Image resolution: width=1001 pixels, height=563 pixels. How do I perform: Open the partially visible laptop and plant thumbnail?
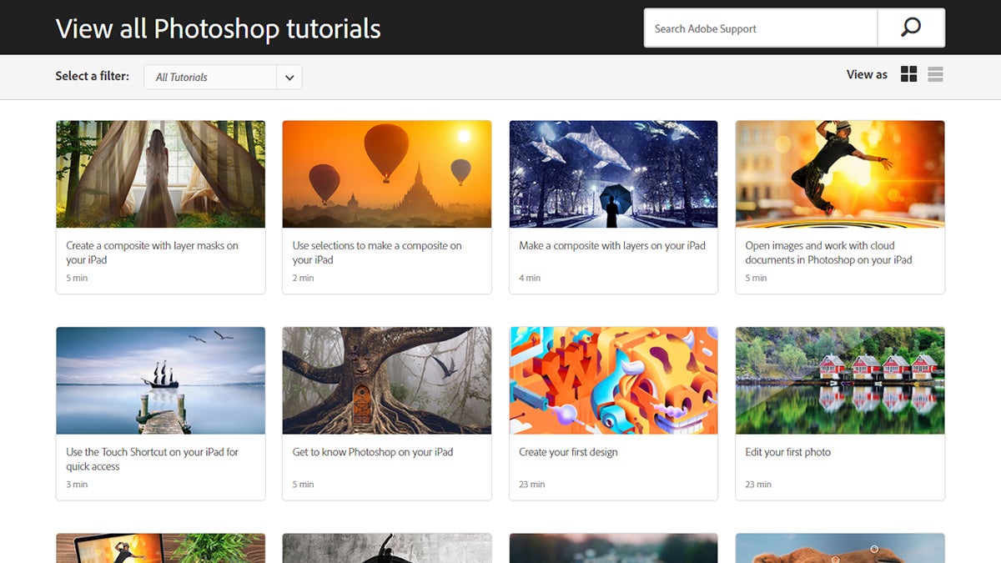160,548
